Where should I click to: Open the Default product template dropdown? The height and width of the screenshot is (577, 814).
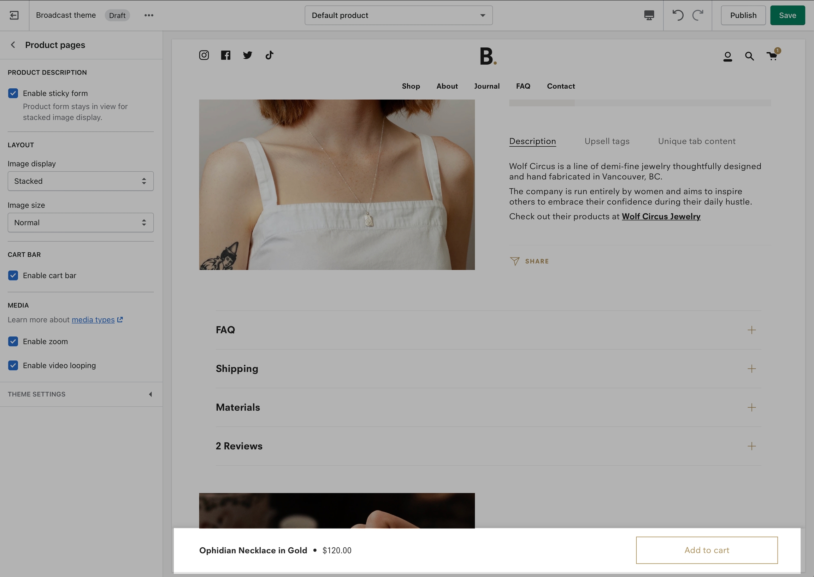(399, 15)
